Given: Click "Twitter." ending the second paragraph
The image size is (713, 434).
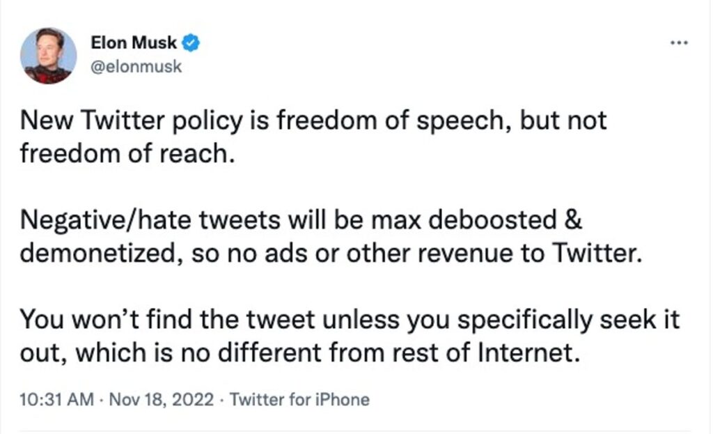Looking at the screenshot, I should pyautogui.click(x=597, y=253).
